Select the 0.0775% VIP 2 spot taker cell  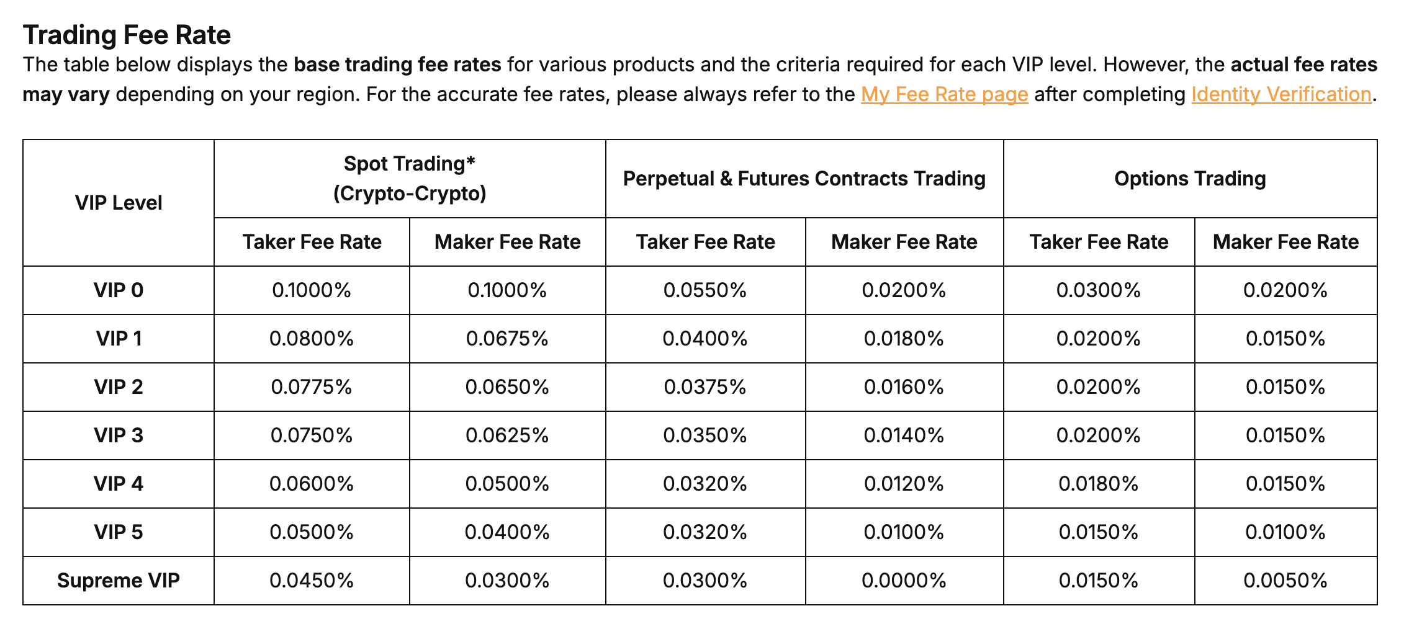(x=312, y=387)
